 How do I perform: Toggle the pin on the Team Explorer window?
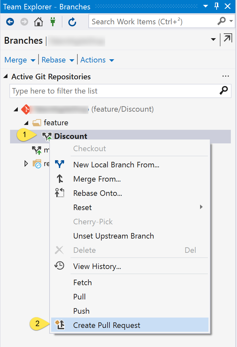(216, 6)
